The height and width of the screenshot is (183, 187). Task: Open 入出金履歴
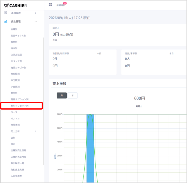[x=16, y=176]
